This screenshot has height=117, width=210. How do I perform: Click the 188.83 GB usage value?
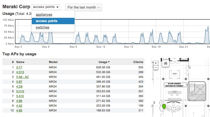click(103, 110)
